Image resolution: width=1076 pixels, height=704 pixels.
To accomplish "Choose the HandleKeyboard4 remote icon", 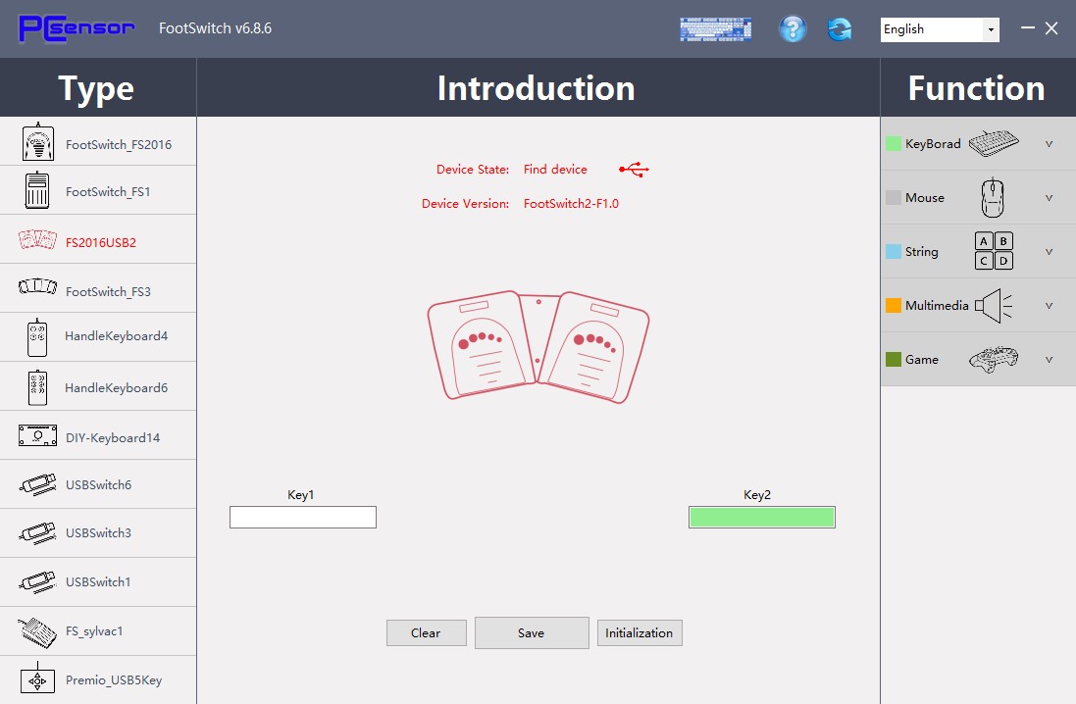I will click(x=37, y=337).
